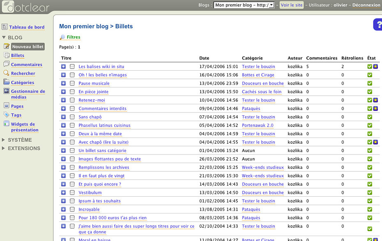Click the Tableau de bord sidebar icon
Screen dimensions: 382x241
[x=5, y=27]
